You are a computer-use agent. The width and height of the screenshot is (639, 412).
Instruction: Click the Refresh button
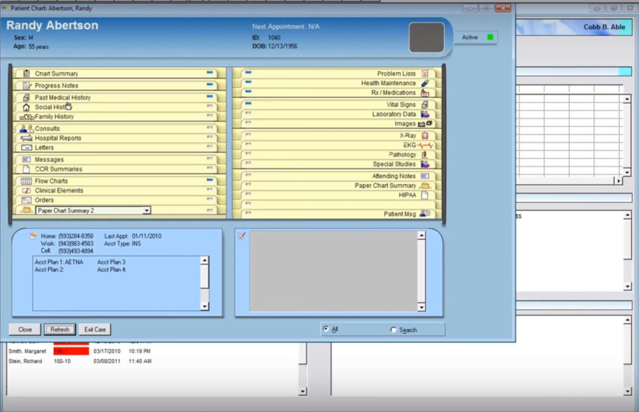coord(60,330)
